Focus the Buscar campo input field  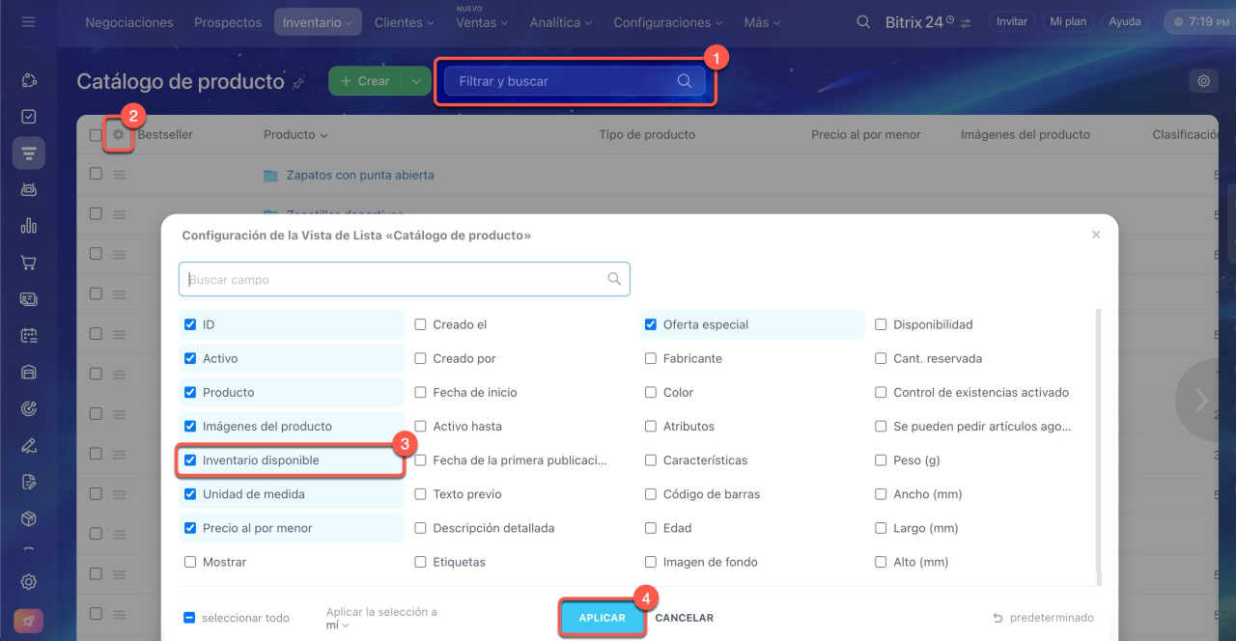[396, 280]
